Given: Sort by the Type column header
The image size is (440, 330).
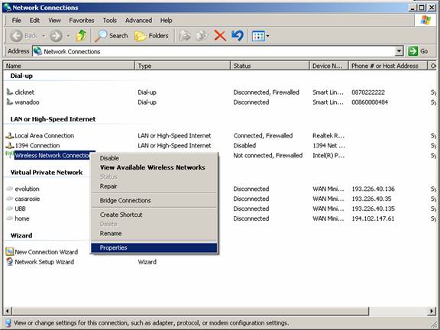Looking at the screenshot, I should tap(183, 66).
